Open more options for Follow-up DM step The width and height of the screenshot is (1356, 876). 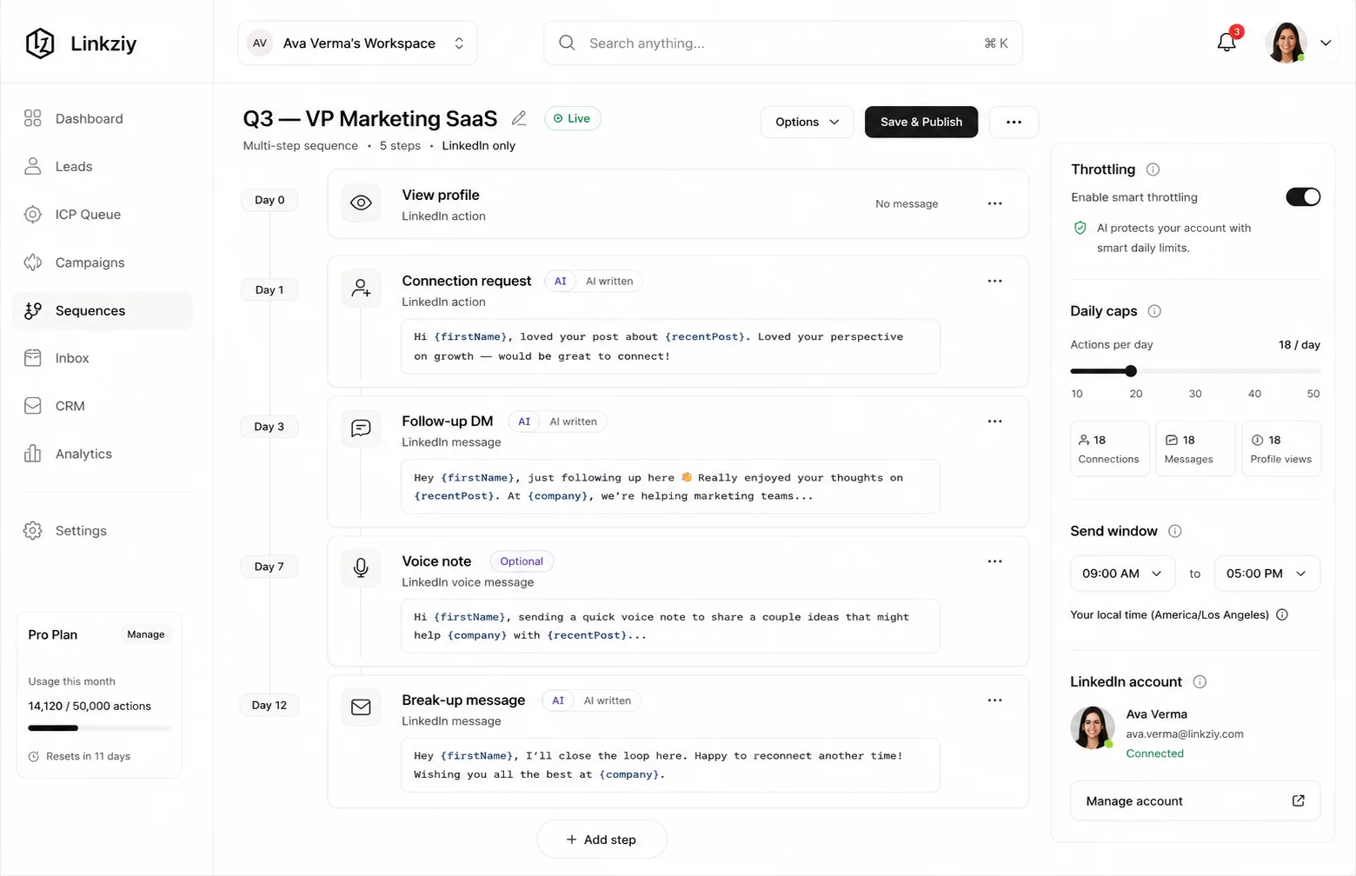click(x=995, y=421)
